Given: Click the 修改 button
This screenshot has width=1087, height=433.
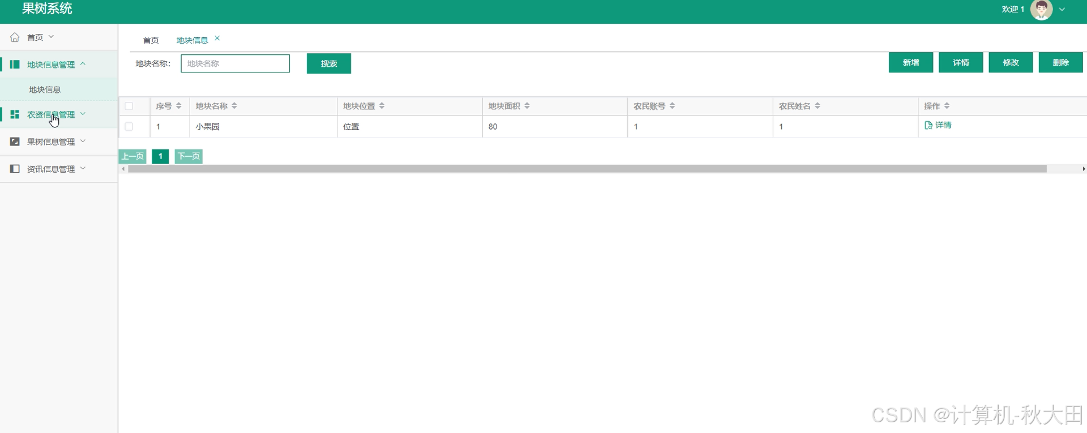Looking at the screenshot, I should (x=1011, y=62).
